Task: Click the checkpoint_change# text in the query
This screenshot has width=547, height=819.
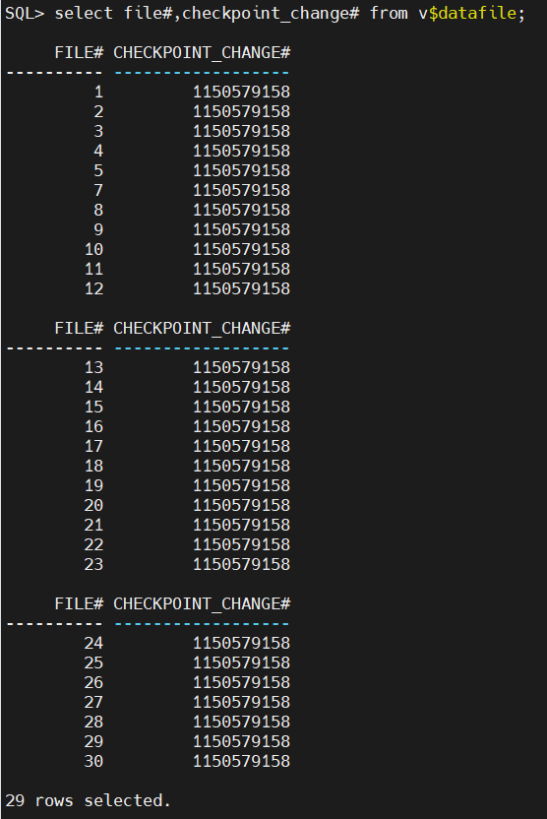Action: coord(271,13)
